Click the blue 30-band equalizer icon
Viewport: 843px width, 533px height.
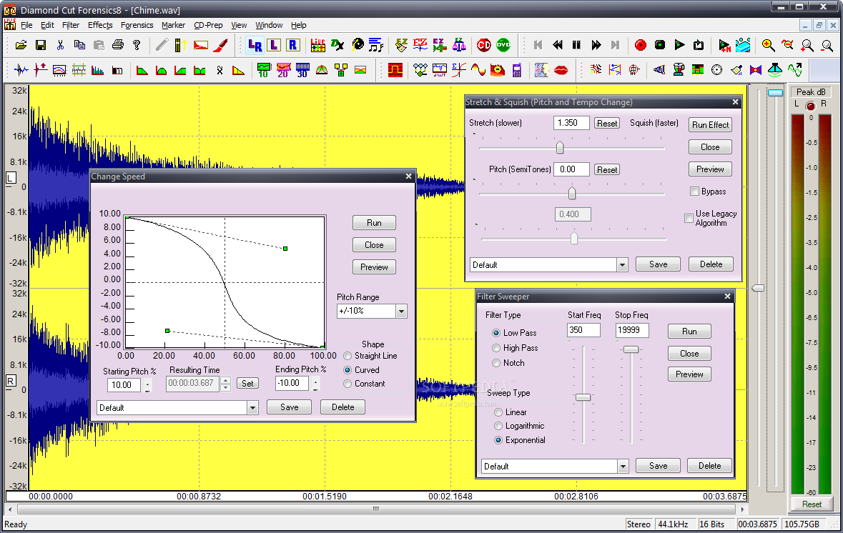pyautogui.click(x=302, y=70)
